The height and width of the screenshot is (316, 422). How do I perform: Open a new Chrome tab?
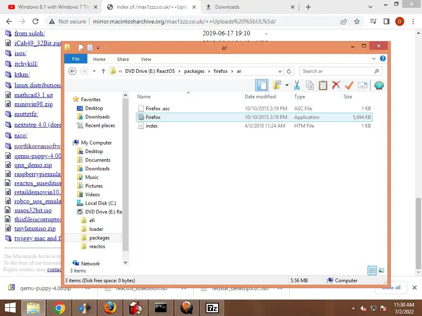308,7
